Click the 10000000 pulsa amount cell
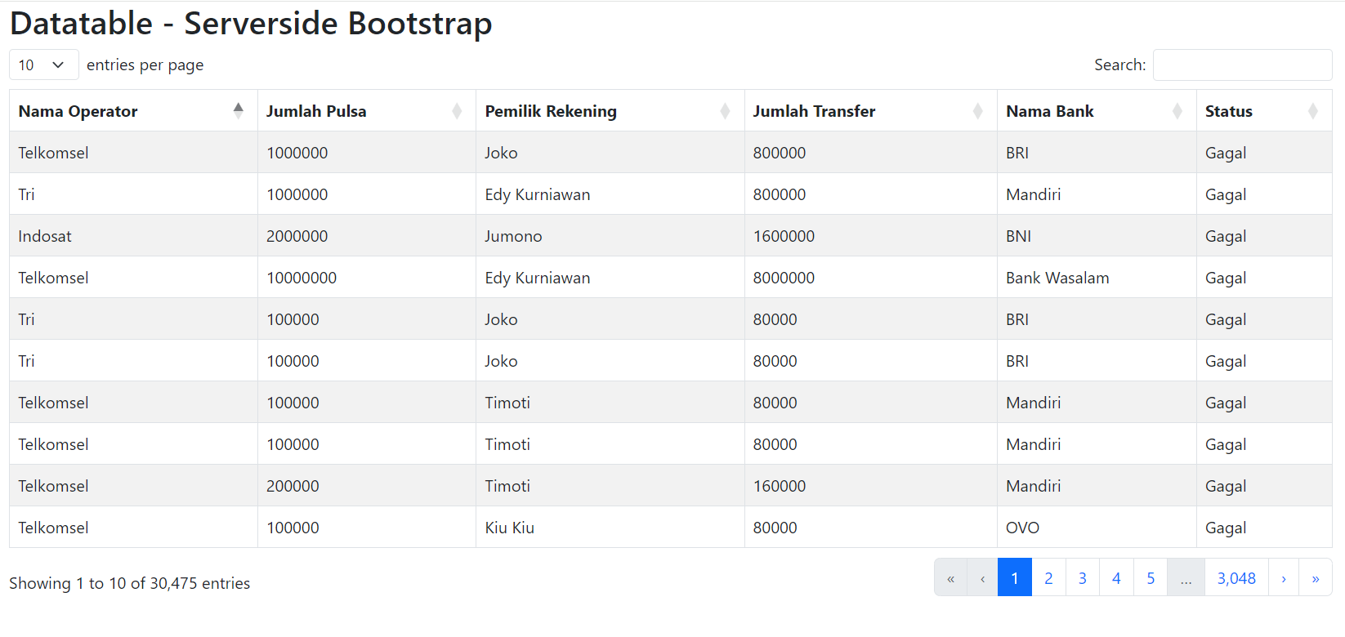This screenshot has width=1345, height=637. (x=367, y=278)
